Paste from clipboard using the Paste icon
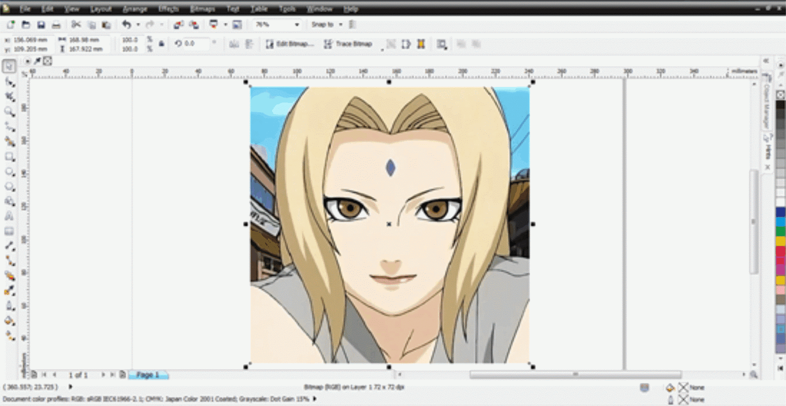 [106, 25]
